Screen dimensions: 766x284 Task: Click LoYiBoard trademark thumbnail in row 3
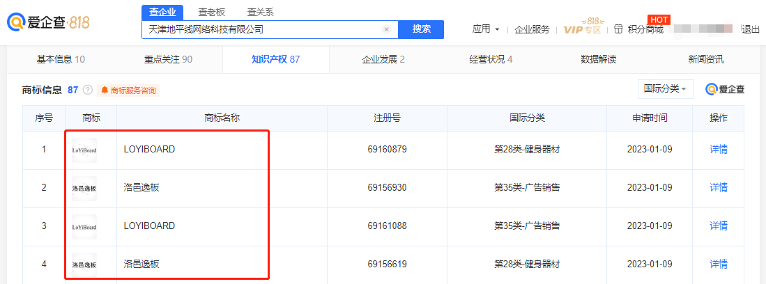tap(84, 226)
